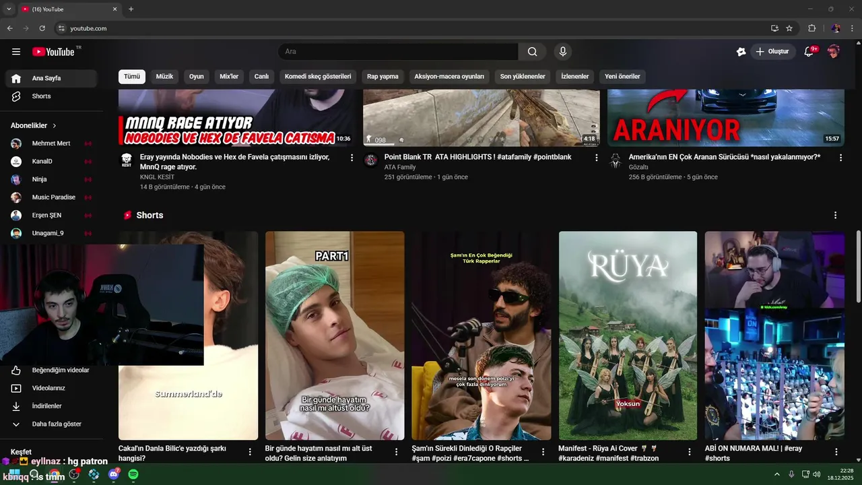Screen dimensions: 862x485
Task: Open options for Cakal'ın Danla Bilic short
Action: pos(250,452)
